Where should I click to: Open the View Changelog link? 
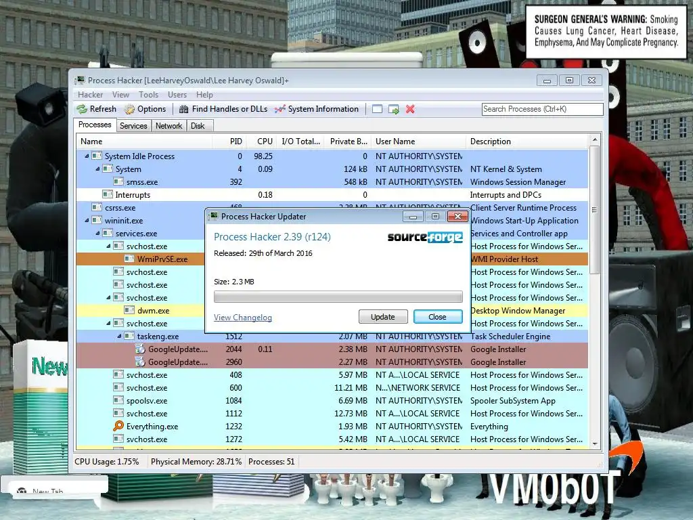coord(243,318)
